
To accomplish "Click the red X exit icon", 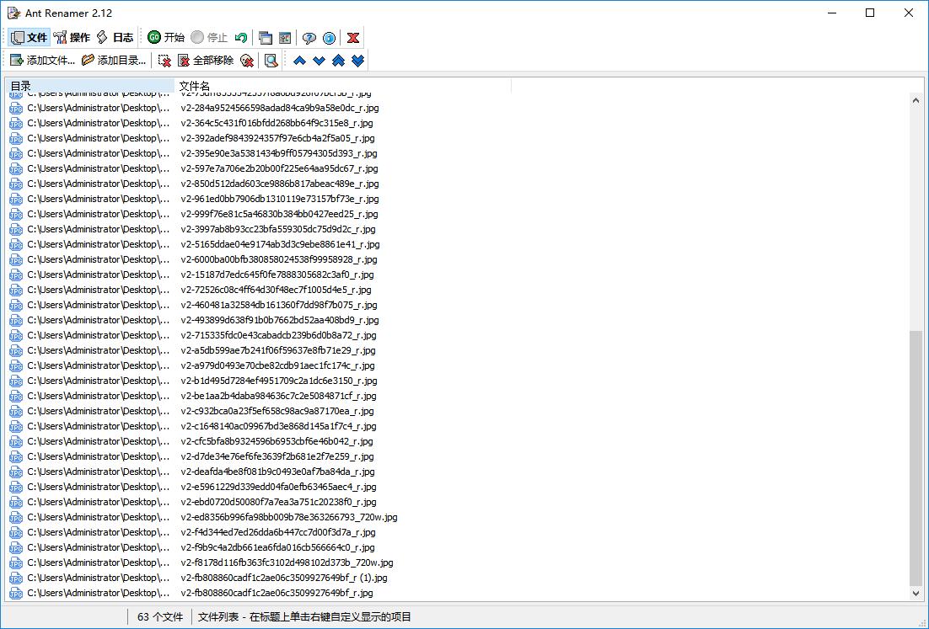I will click(353, 37).
